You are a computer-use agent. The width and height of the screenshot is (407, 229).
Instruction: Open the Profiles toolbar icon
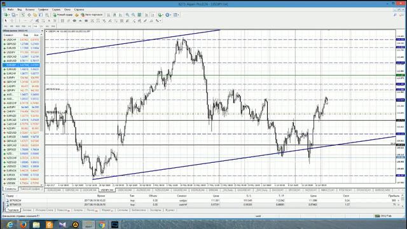coord(13,15)
